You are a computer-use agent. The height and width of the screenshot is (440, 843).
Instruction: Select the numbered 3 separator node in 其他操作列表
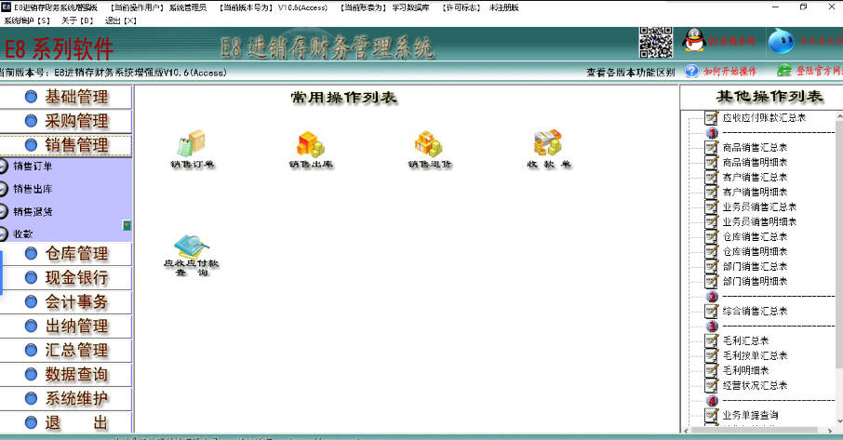[x=713, y=327]
